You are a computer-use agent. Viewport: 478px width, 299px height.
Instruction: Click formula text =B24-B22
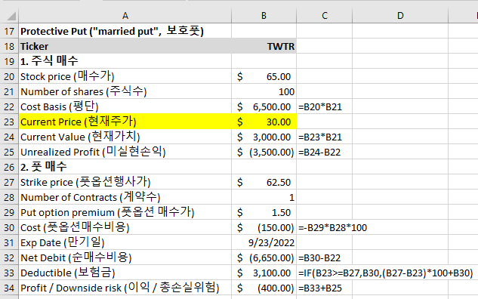pyautogui.click(x=319, y=152)
